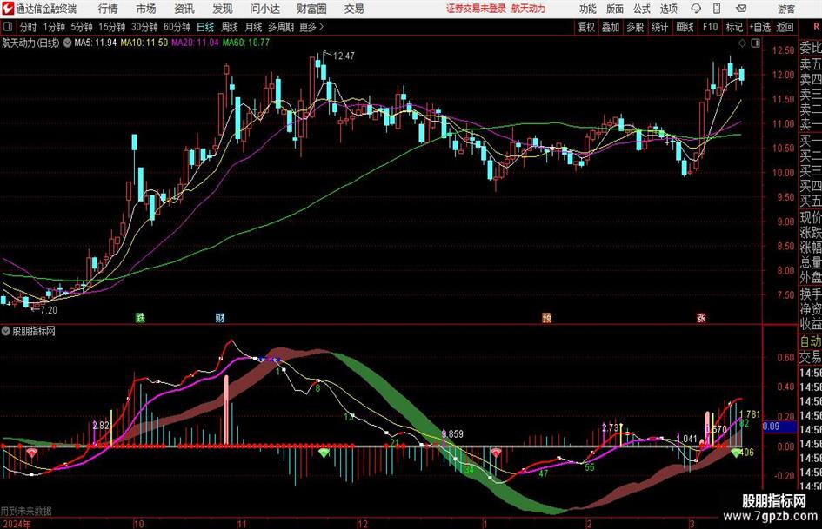Click the blue 0.09 value tag on axis
This screenshot has height=529, width=822.
(x=779, y=427)
